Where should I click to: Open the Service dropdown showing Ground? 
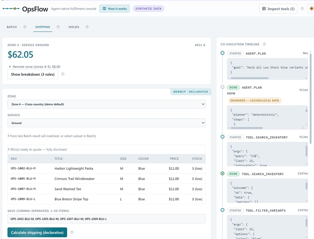[x=106, y=123]
